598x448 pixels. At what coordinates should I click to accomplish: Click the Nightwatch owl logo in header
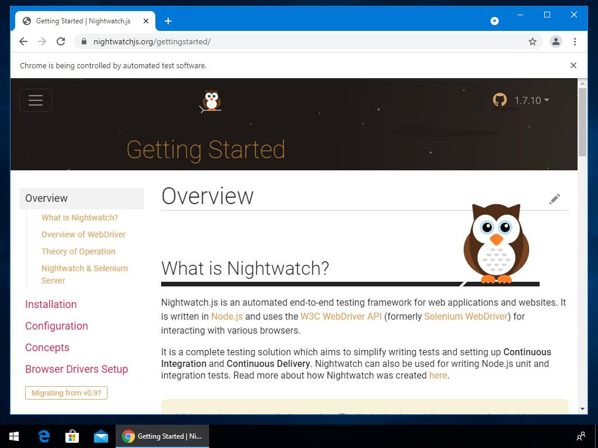(x=211, y=101)
